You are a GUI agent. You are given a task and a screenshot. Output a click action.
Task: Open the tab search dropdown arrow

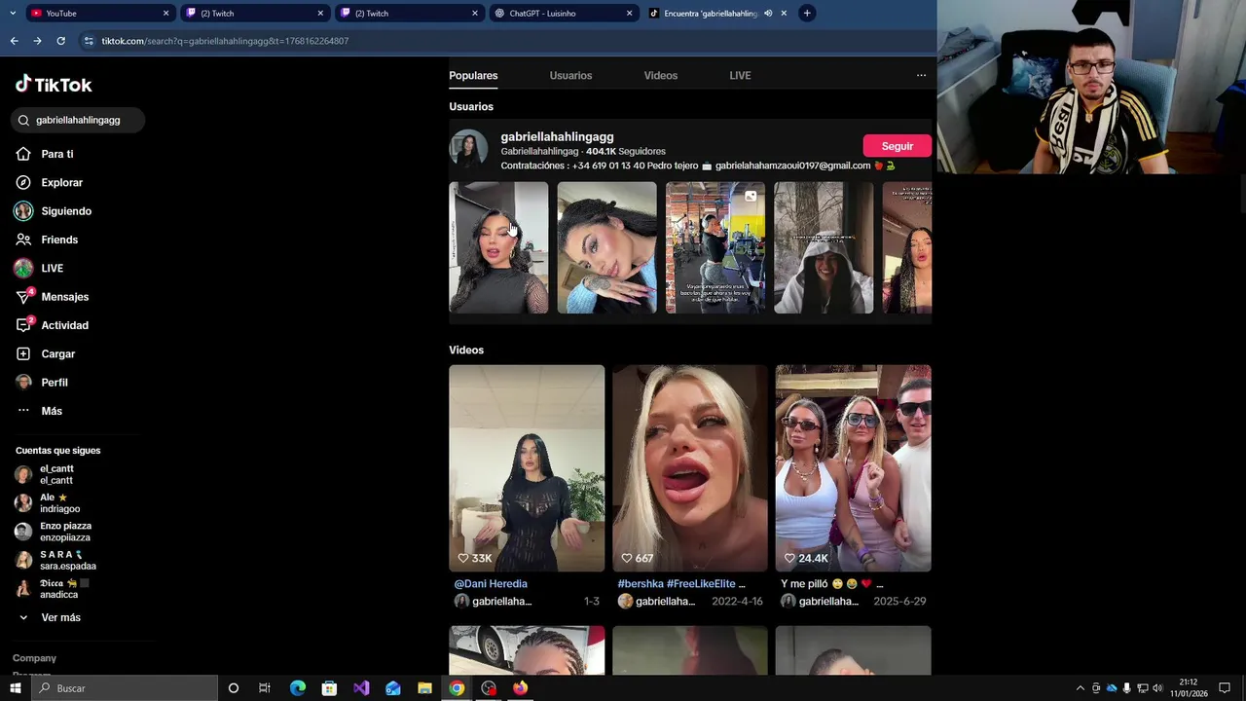[x=12, y=13]
